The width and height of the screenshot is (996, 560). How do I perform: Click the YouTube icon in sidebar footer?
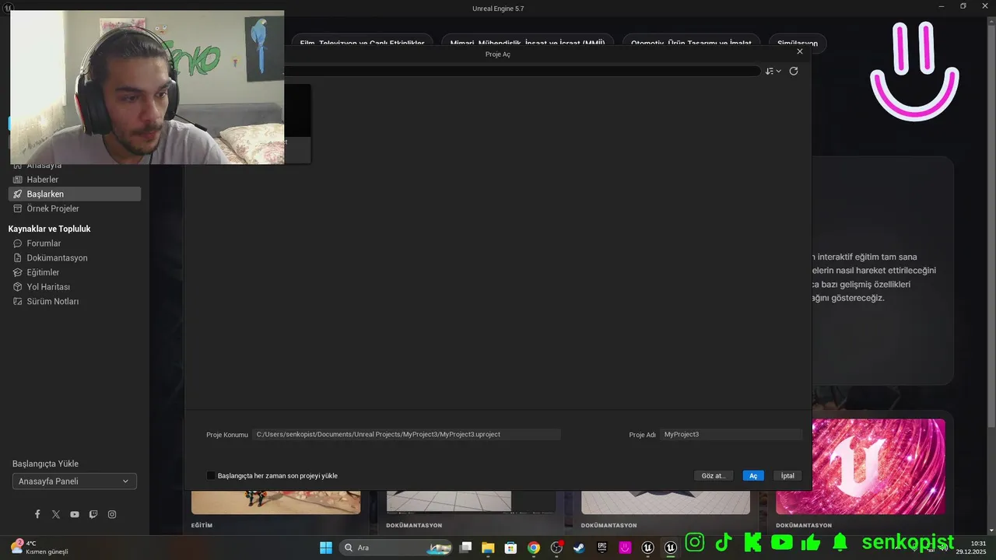pyautogui.click(x=75, y=514)
